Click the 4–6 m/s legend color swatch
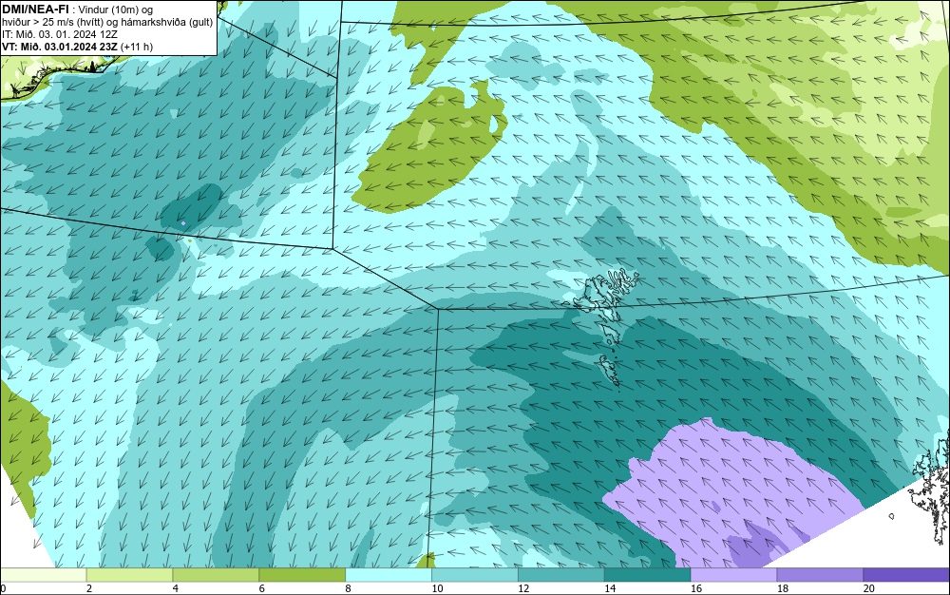Viewport: 950px width, 595px height. pyautogui.click(x=216, y=575)
